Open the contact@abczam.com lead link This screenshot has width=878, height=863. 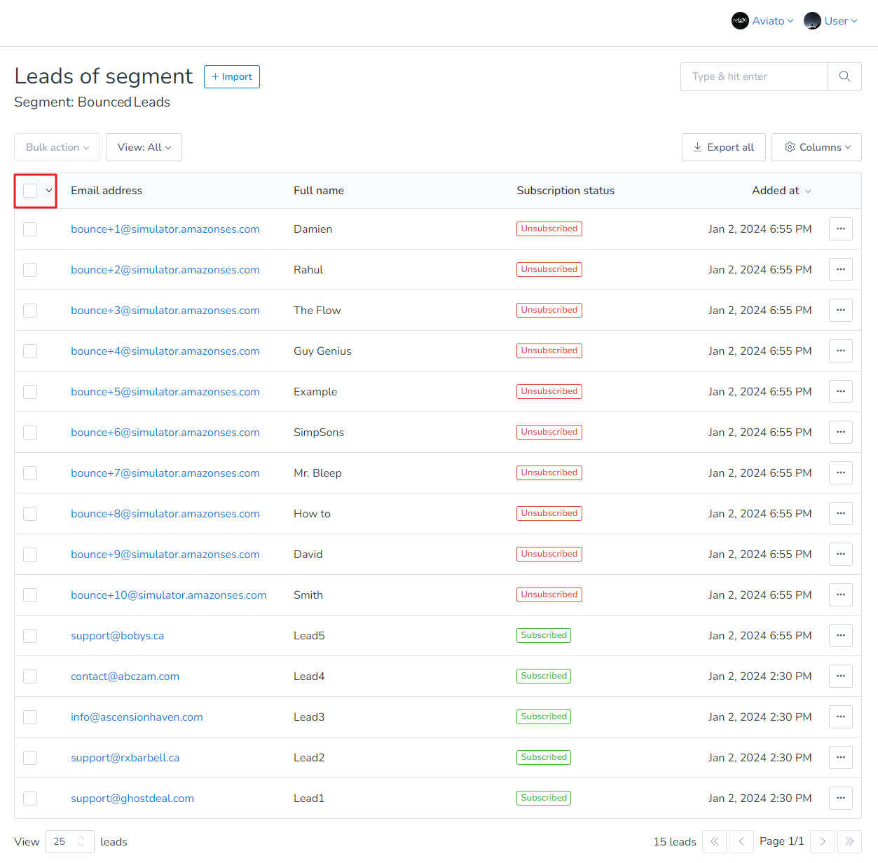[x=125, y=677]
